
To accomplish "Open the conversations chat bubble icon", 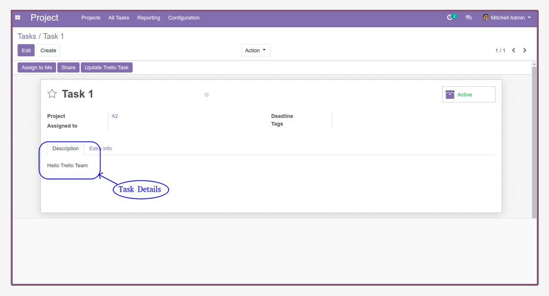I will 469,18.
